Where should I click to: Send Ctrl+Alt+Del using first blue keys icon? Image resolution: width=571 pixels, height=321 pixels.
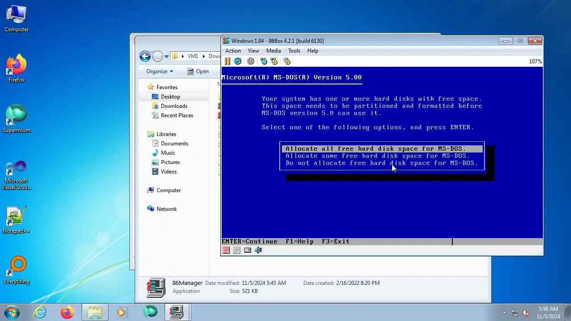264,61
